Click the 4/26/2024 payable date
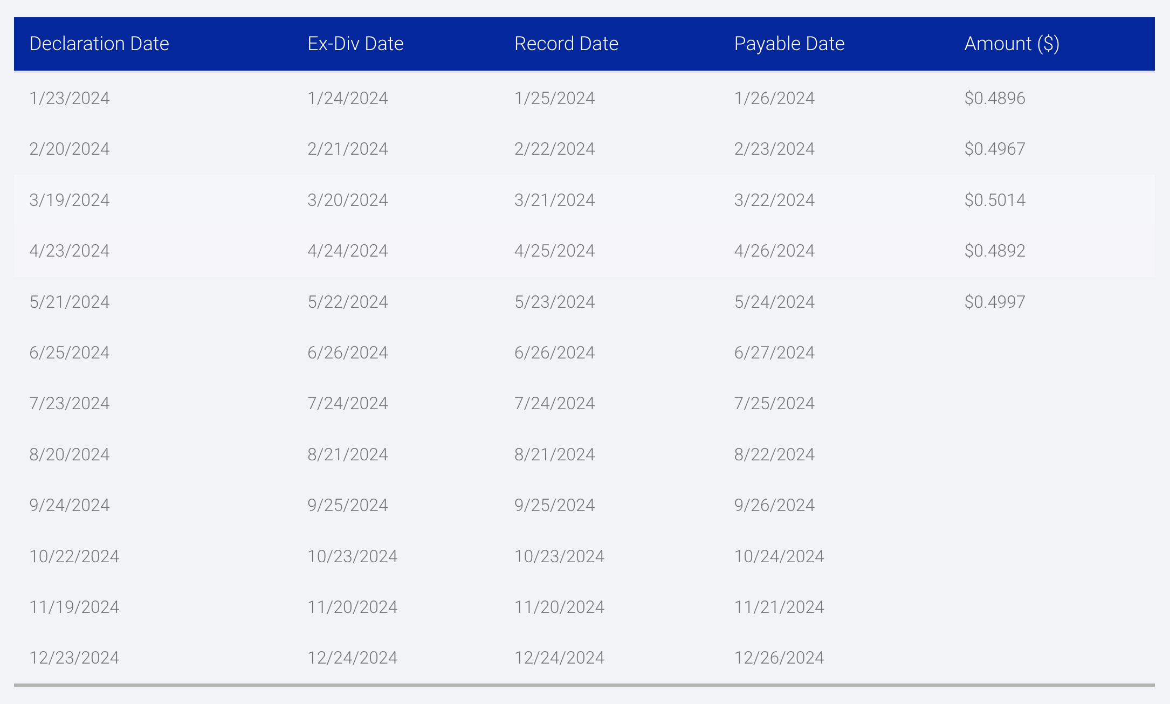The image size is (1170, 704). click(x=774, y=251)
